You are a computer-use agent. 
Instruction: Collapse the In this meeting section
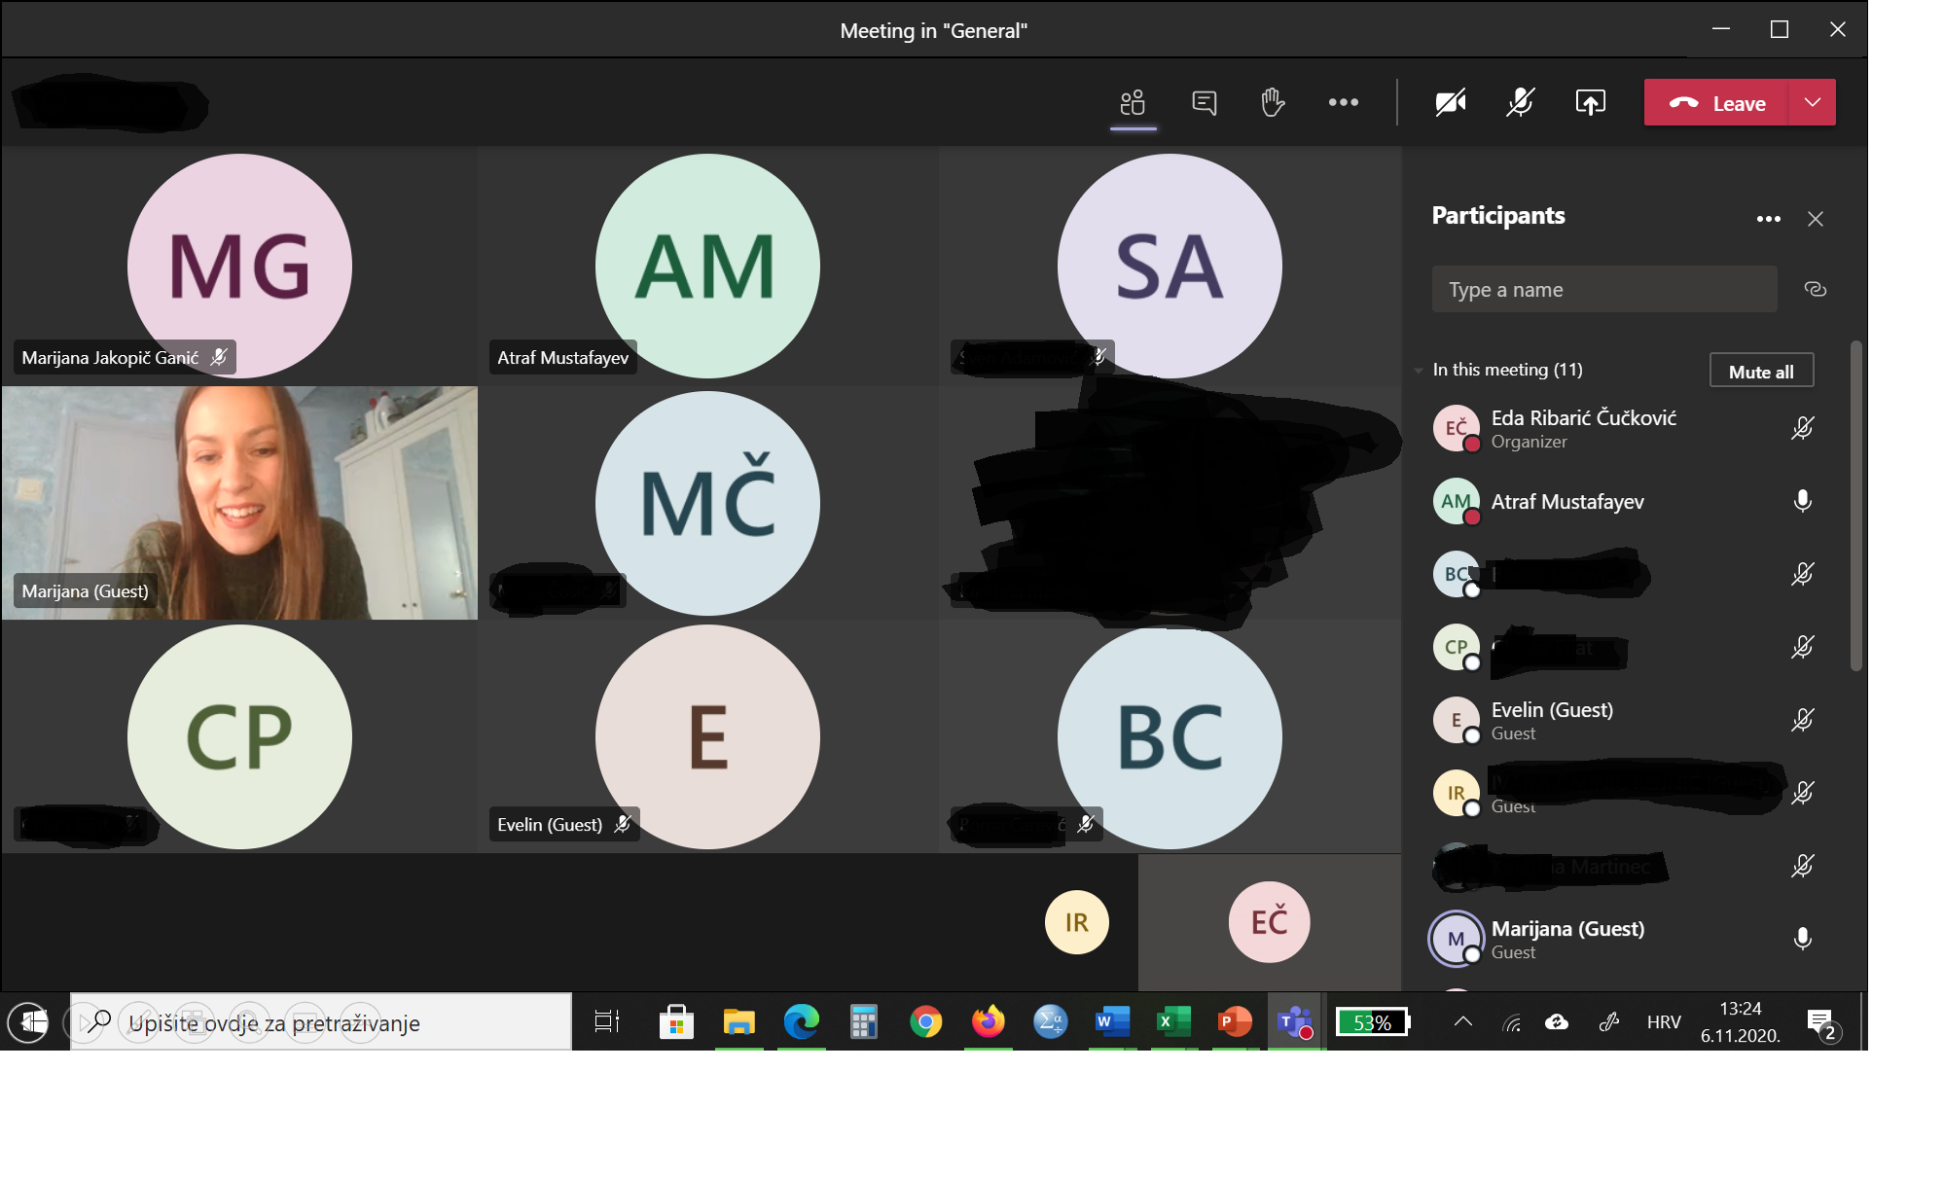point(1419,370)
